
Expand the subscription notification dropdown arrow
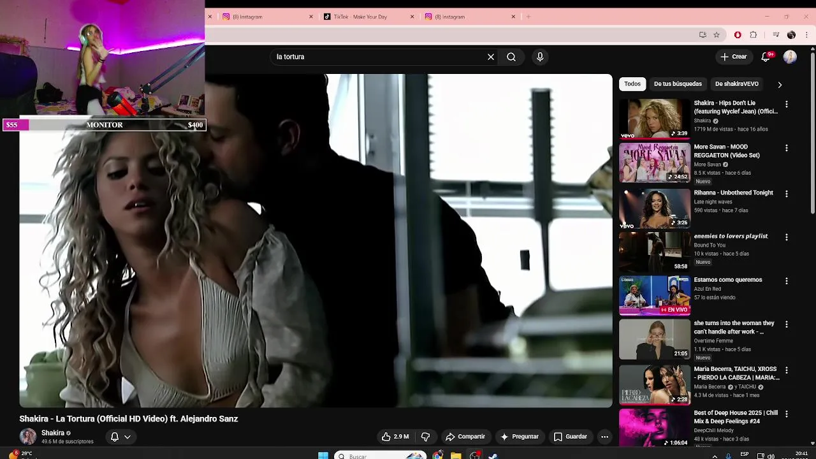click(127, 437)
